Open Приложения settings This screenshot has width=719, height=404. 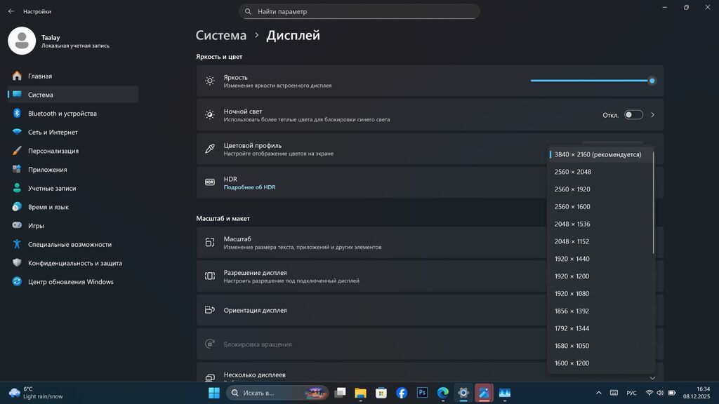point(73,170)
